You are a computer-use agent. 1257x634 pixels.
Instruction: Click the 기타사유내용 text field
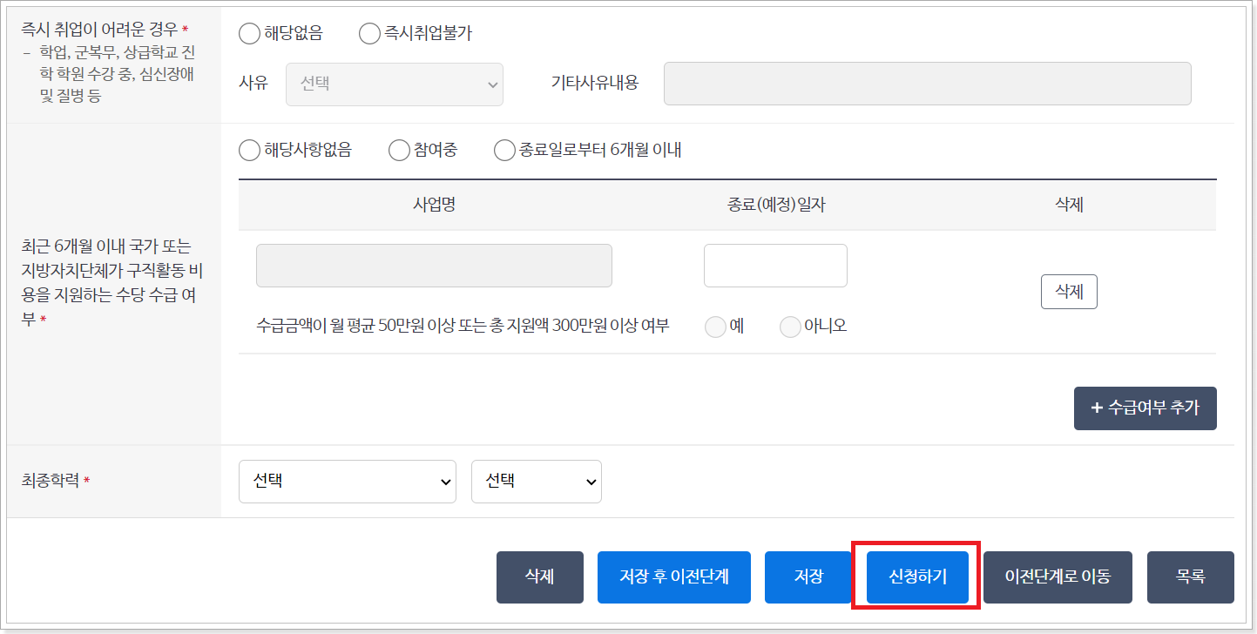click(x=927, y=84)
